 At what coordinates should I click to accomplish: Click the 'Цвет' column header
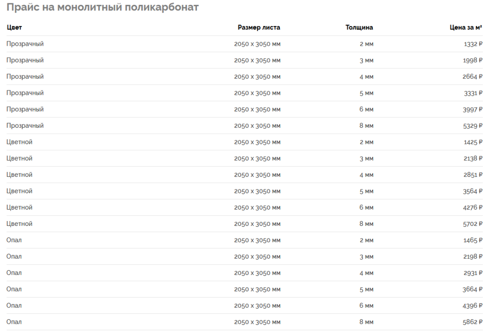[14, 27]
